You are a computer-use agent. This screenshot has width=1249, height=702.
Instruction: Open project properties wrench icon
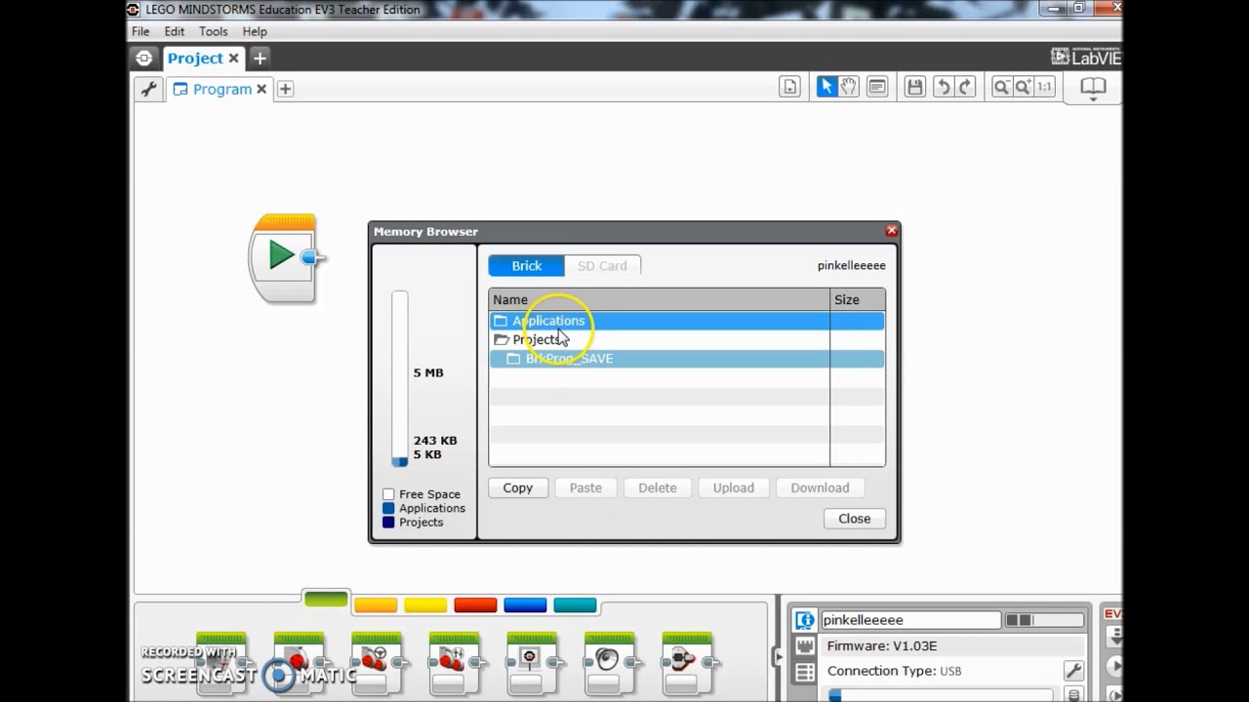click(149, 89)
